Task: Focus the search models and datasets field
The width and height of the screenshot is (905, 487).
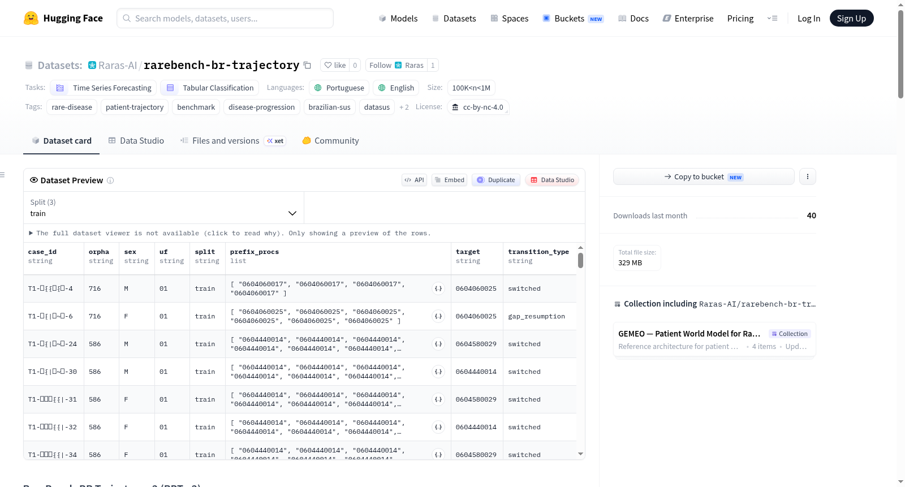Action: click(x=225, y=18)
